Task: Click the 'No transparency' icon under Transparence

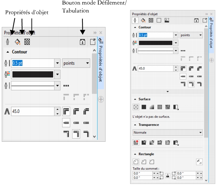Action: 136,142
